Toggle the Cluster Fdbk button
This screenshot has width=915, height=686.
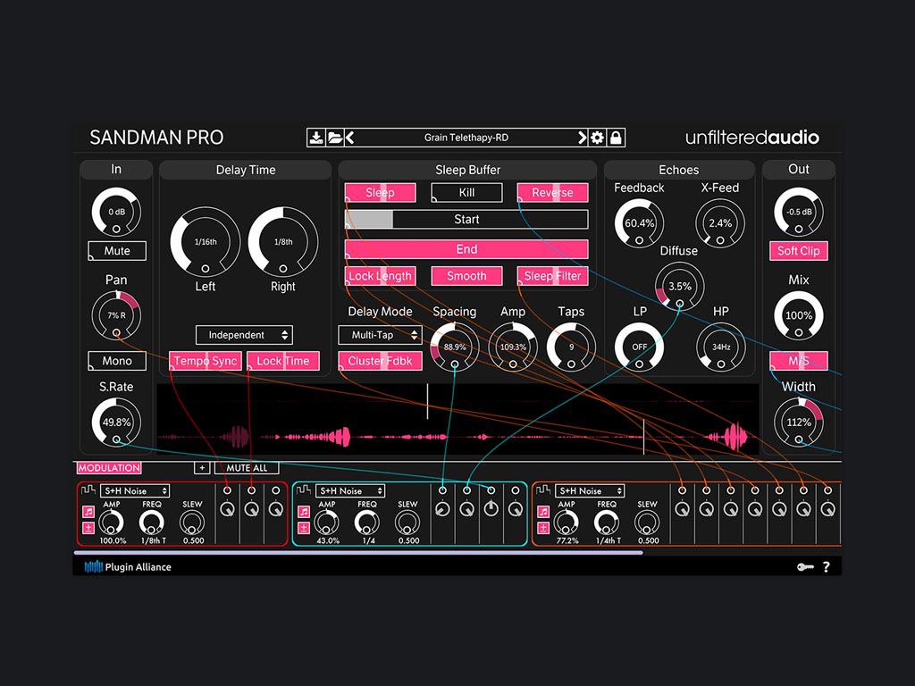point(380,361)
